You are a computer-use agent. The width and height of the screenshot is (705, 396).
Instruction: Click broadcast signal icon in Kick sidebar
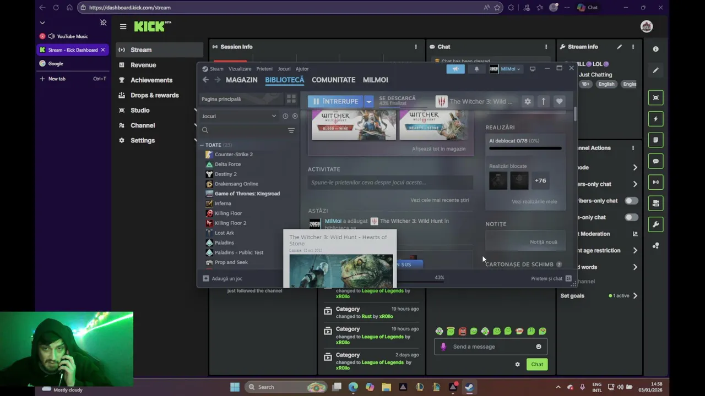[655, 182]
